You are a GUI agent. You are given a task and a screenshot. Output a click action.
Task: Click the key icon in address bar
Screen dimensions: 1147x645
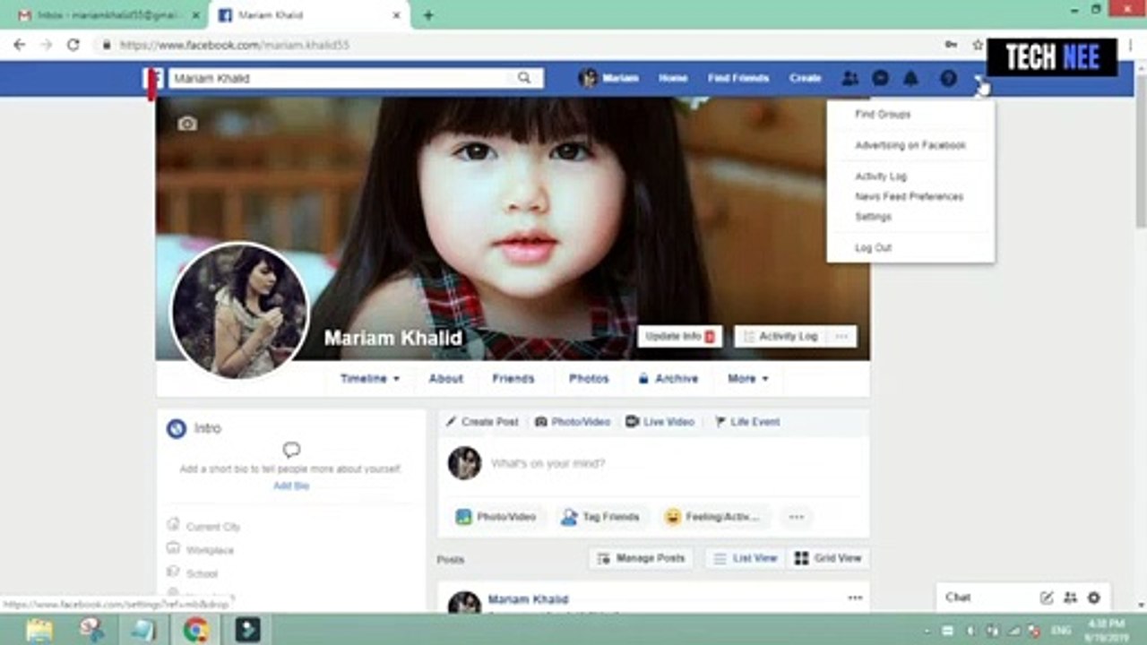click(x=951, y=45)
